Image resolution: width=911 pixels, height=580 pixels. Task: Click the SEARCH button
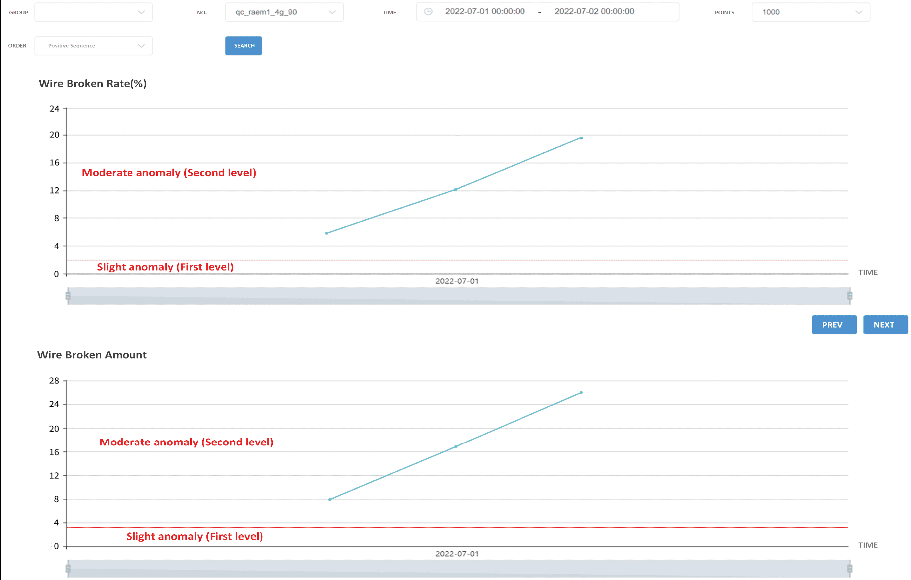pos(244,46)
